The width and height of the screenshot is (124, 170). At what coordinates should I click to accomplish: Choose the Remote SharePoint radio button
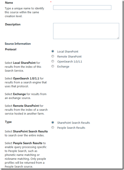click(x=53, y=56)
